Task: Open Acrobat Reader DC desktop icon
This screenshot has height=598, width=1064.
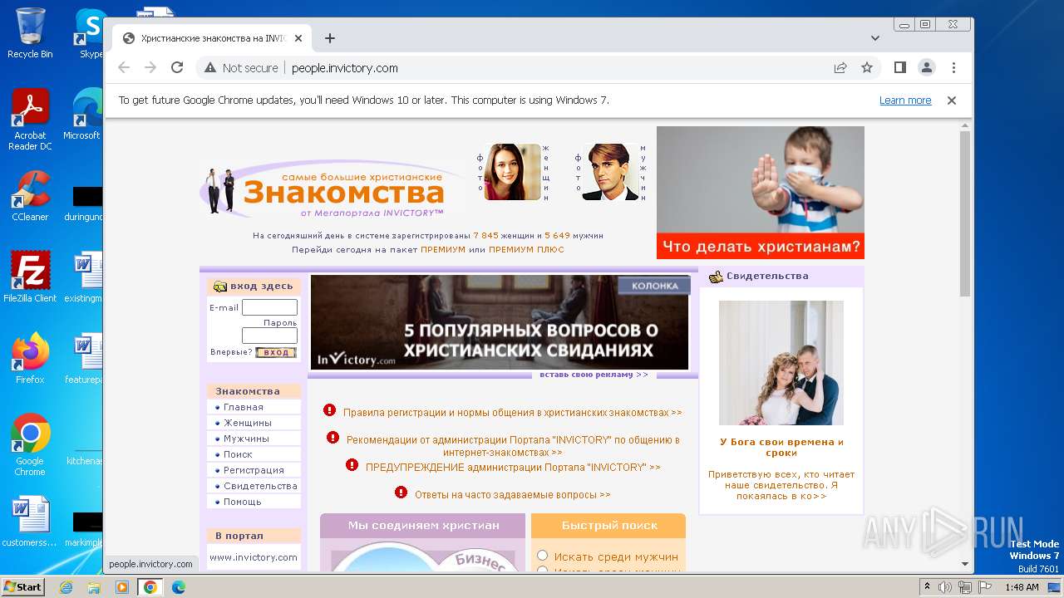Action: [x=30, y=120]
